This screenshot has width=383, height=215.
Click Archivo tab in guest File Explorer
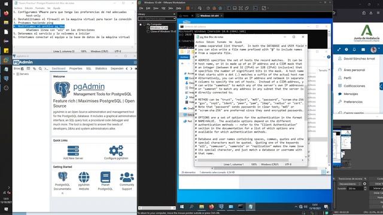184,57
